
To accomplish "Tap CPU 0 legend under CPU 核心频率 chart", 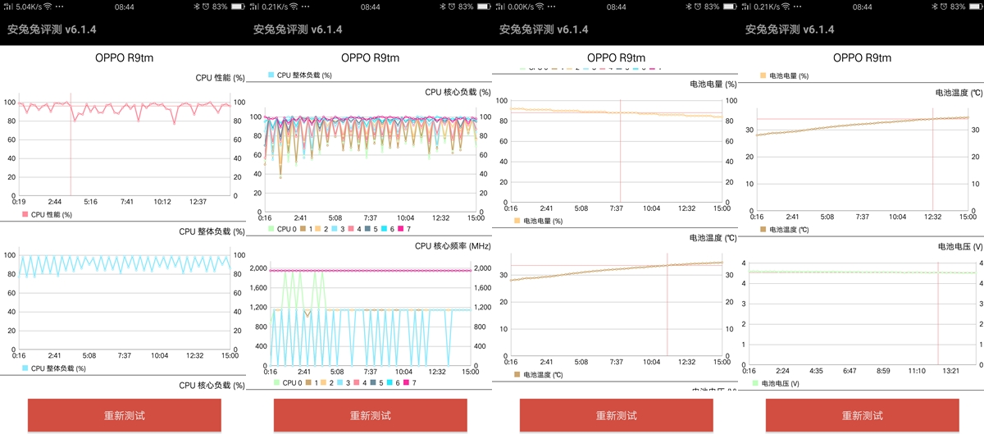I will [x=288, y=382].
